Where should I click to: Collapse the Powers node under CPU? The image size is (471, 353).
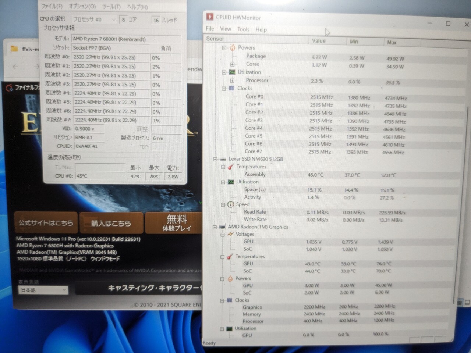coord(224,48)
